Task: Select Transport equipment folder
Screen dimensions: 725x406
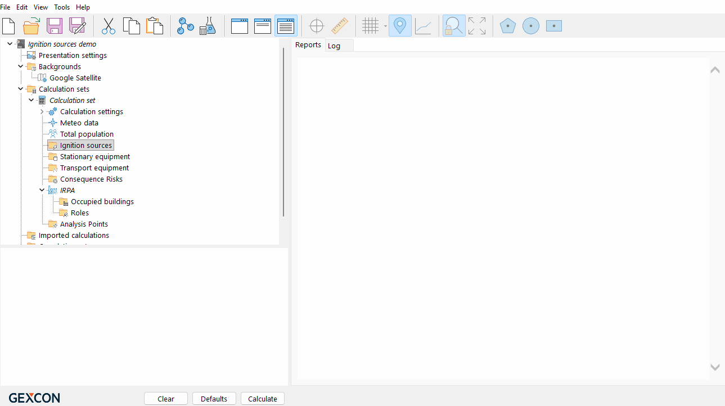Action: (x=94, y=168)
